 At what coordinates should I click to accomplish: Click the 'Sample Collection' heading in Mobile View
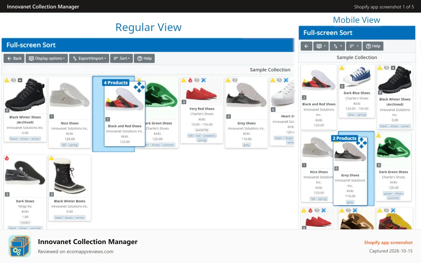[x=357, y=58]
